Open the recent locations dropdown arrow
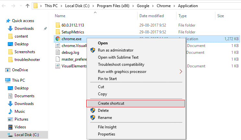Screen dimensions: 241x140 (x=21, y=6)
